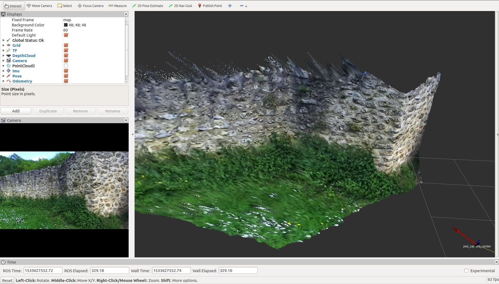499x284 pixels.
Task: Enable the PointCloud2 display checkbox
Action: [66, 66]
